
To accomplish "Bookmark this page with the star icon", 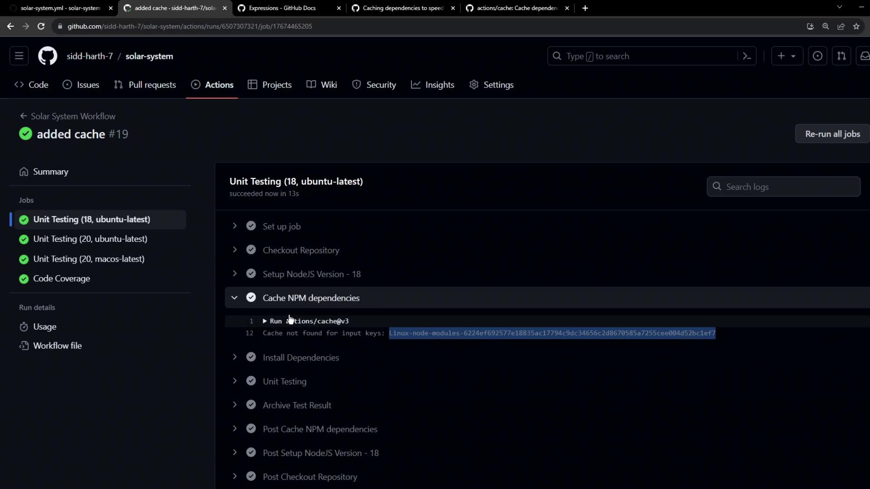I will coord(856,26).
